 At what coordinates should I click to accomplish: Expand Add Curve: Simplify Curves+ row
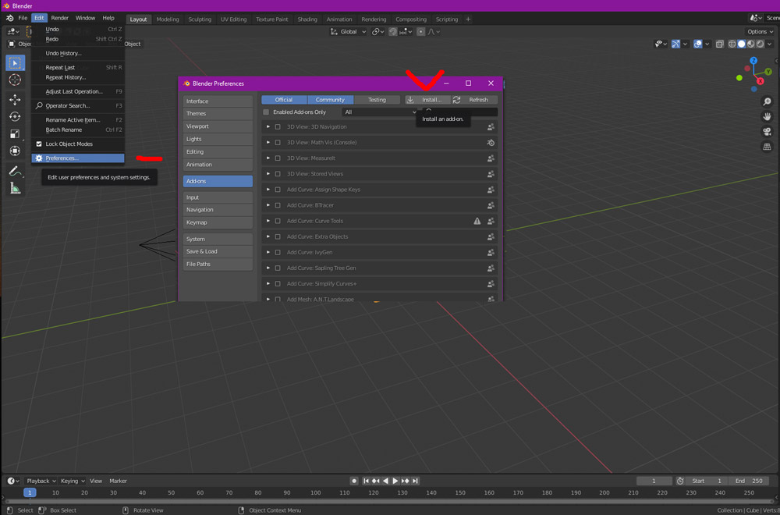coord(268,283)
